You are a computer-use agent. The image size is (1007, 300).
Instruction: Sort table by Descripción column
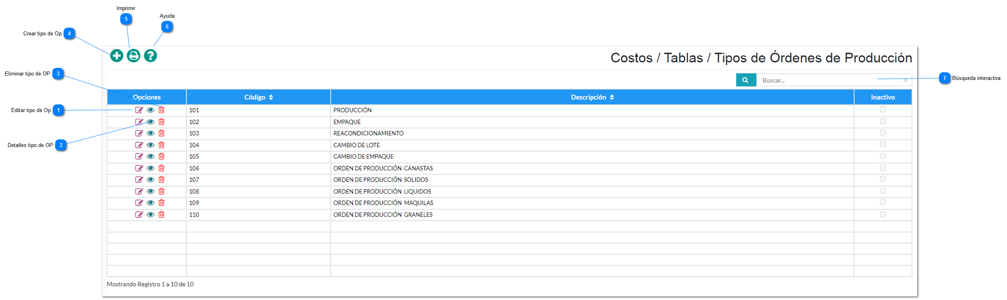point(592,97)
